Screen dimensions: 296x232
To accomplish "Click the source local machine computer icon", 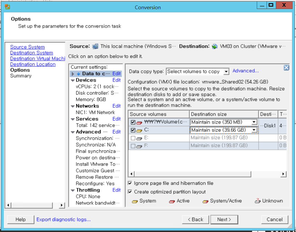I will tap(95, 46).
